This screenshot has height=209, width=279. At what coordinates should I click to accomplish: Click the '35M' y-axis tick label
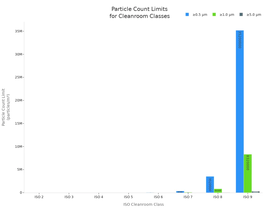[19, 31]
